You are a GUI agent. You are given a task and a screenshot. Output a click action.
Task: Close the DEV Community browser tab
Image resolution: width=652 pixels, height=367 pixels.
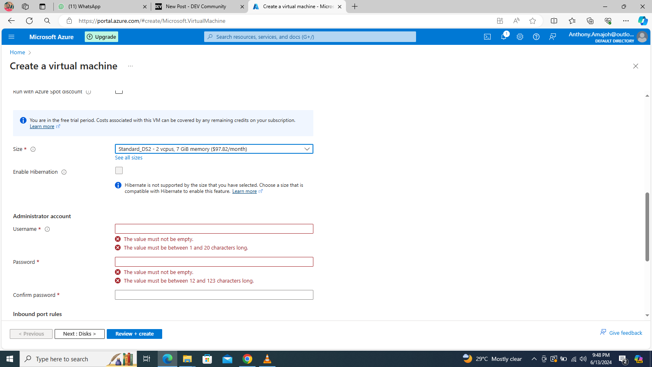tap(242, 7)
